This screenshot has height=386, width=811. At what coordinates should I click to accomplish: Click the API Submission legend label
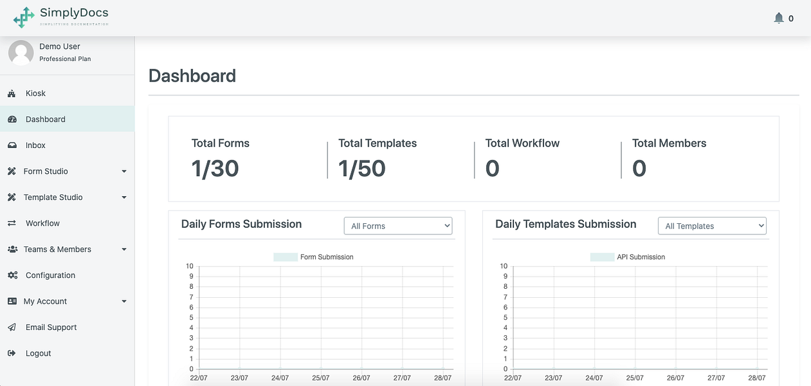[641, 257]
